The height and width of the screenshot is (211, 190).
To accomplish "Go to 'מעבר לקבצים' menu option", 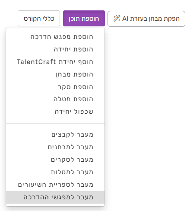I will point(55,134).
